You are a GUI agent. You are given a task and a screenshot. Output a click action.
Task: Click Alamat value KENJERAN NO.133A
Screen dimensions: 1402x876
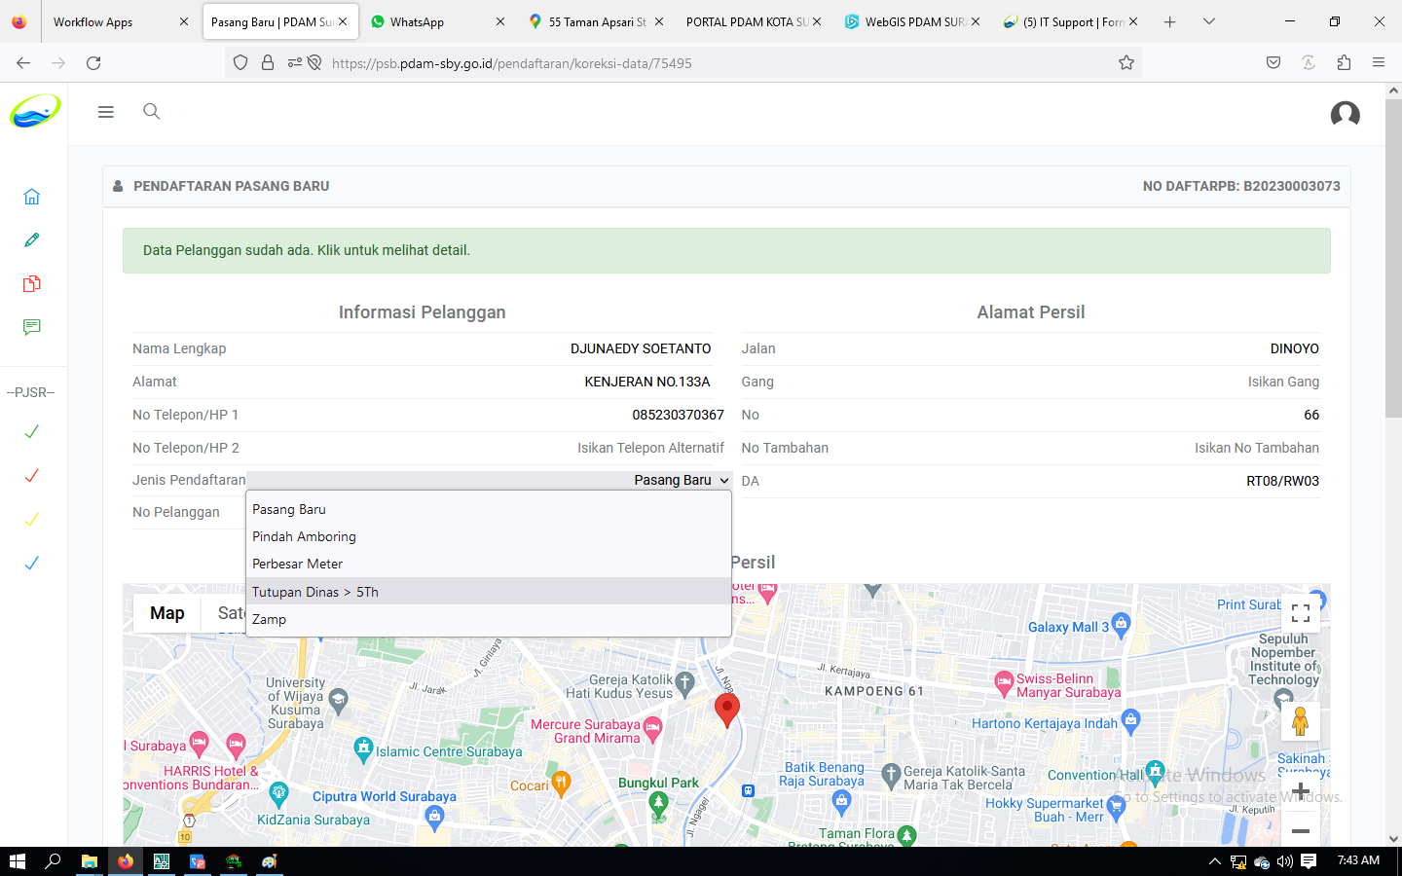click(x=647, y=382)
